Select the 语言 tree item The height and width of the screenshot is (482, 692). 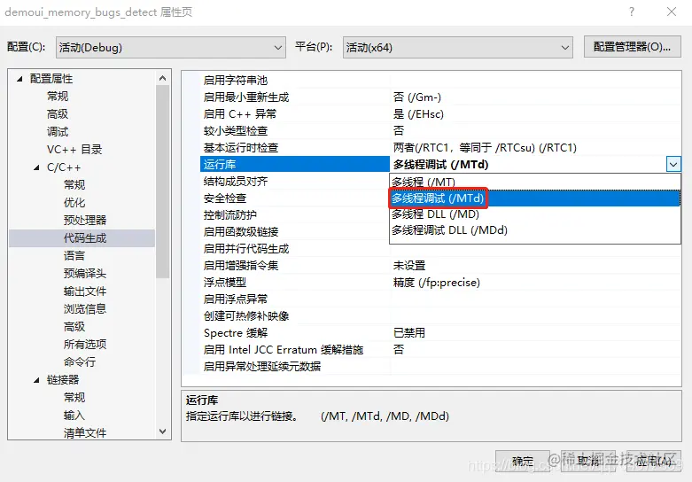coord(74,256)
